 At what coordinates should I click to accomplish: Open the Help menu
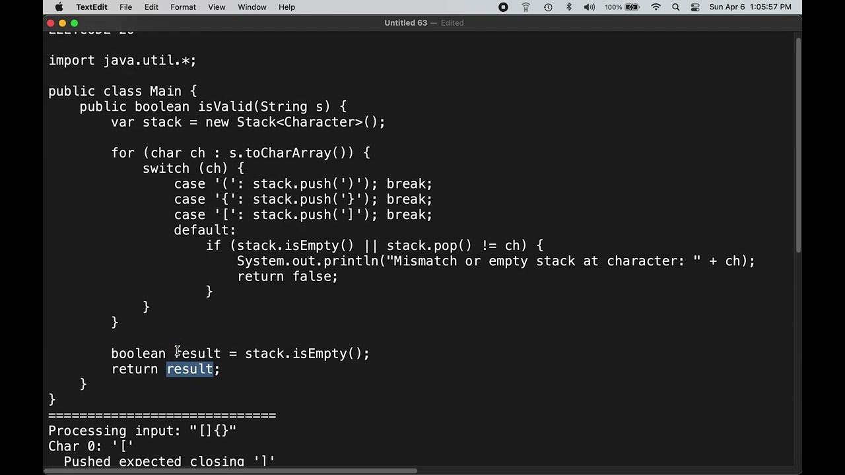(287, 7)
